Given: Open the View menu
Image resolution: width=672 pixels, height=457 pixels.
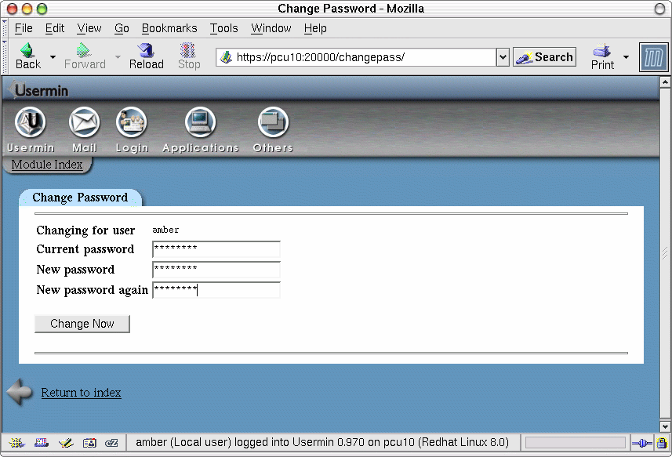Looking at the screenshot, I should [x=89, y=28].
